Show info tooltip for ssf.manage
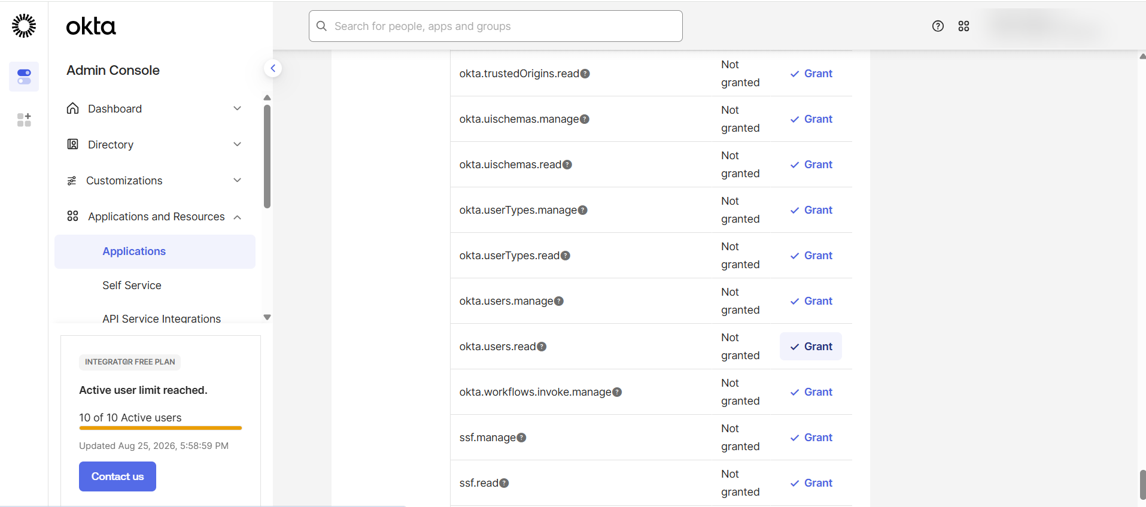 [x=521, y=438]
